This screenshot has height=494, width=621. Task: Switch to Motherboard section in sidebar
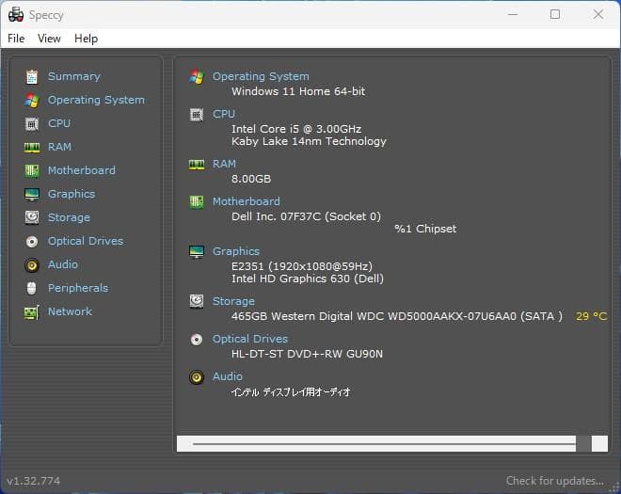82,170
